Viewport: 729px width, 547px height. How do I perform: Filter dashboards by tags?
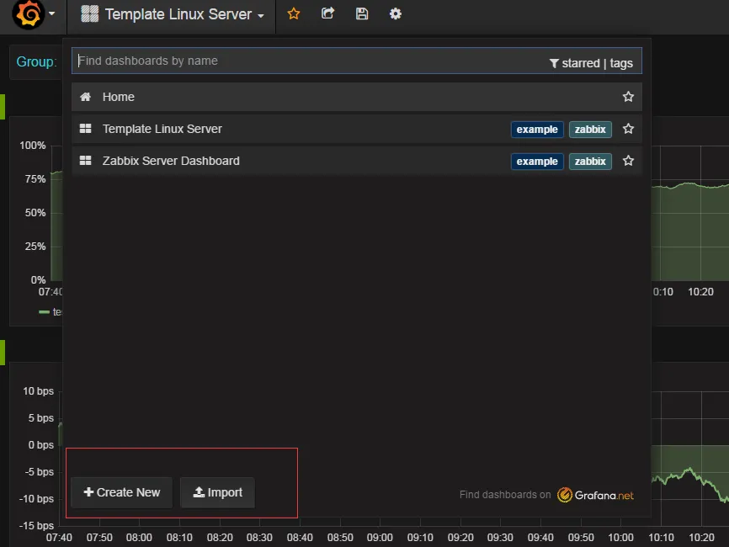click(x=621, y=63)
